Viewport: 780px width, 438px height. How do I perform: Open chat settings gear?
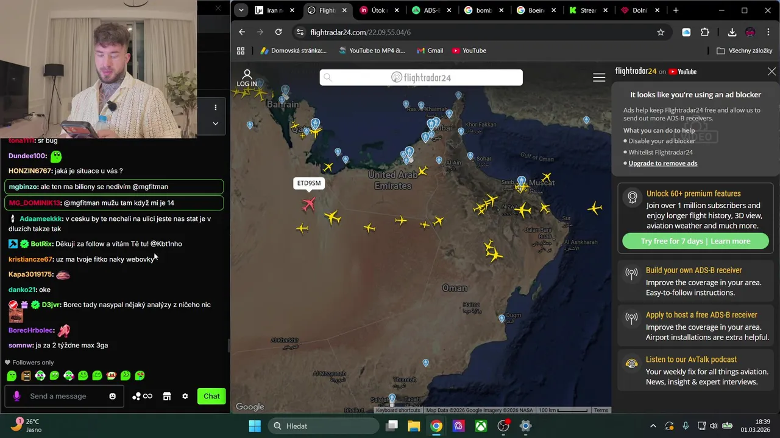[185, 396]
